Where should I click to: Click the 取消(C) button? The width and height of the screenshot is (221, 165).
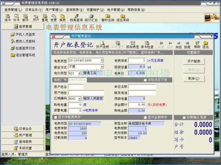pyautogui.click(x=194, y=79)
